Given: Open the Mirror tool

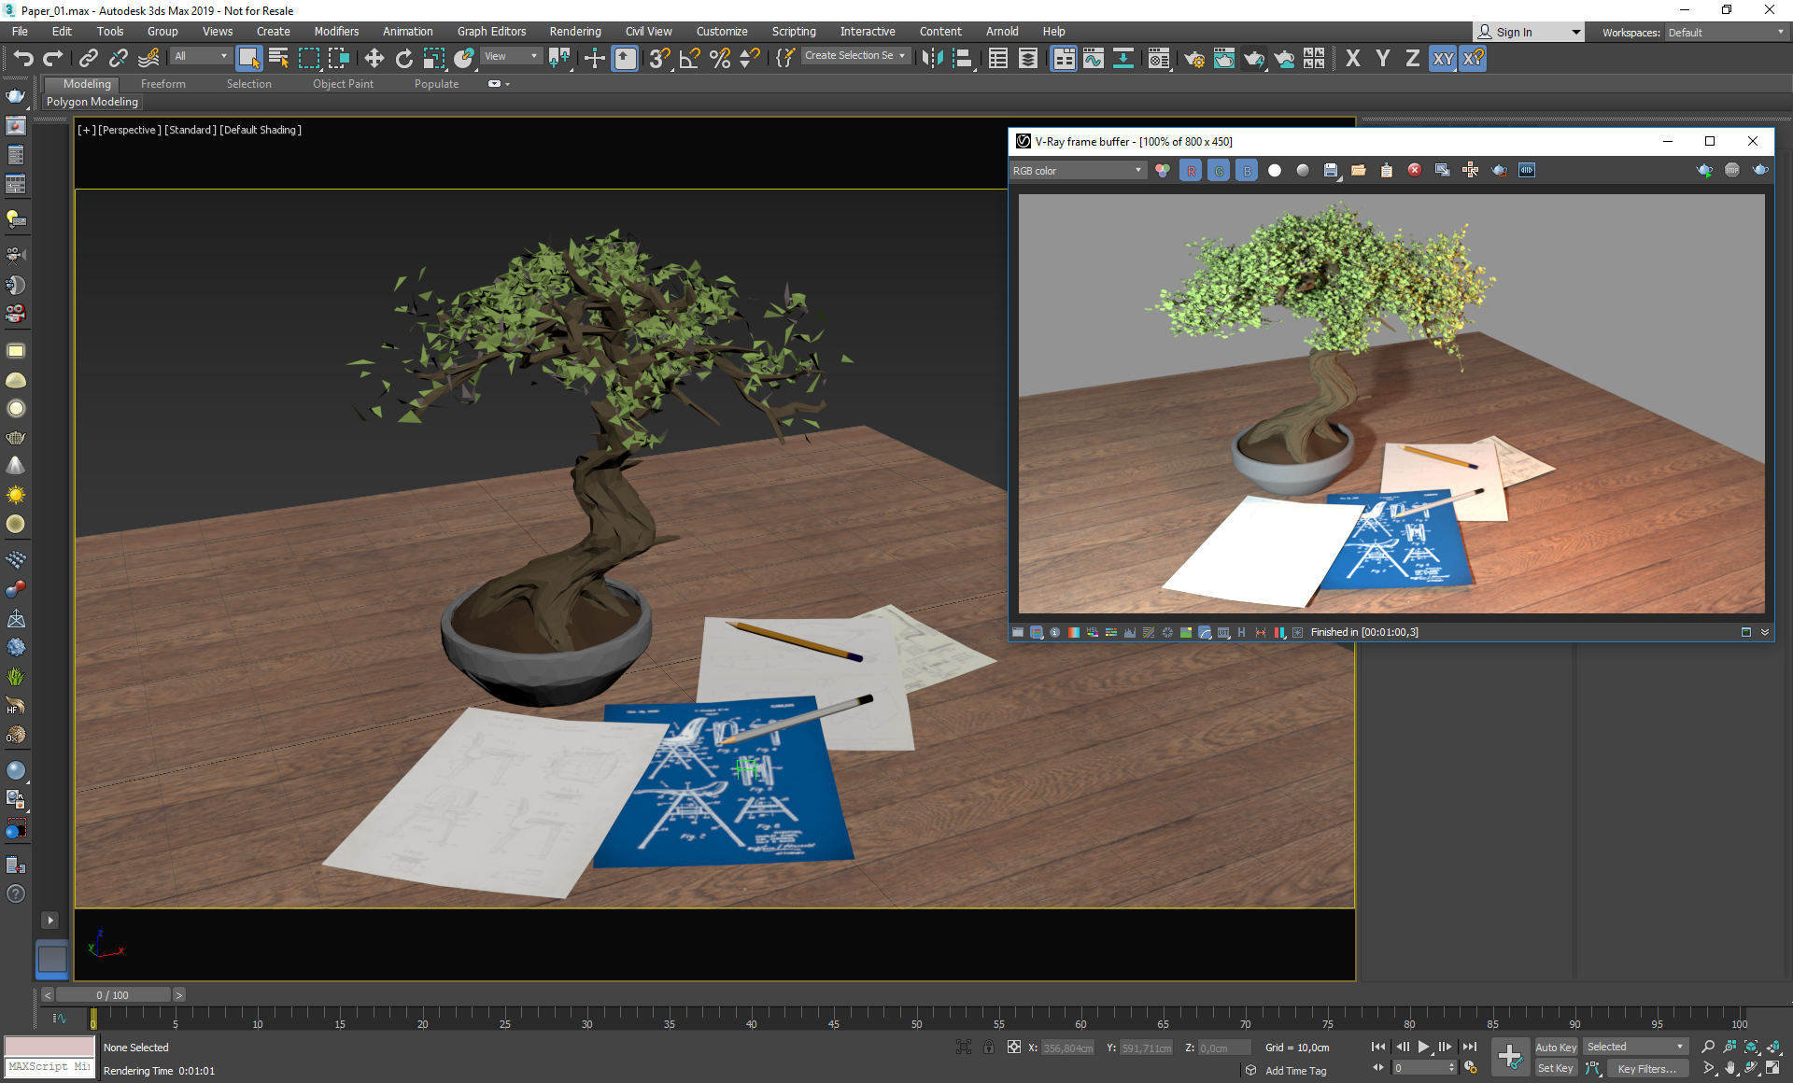Looking at the screenshot, I should (x=931, y=59).
